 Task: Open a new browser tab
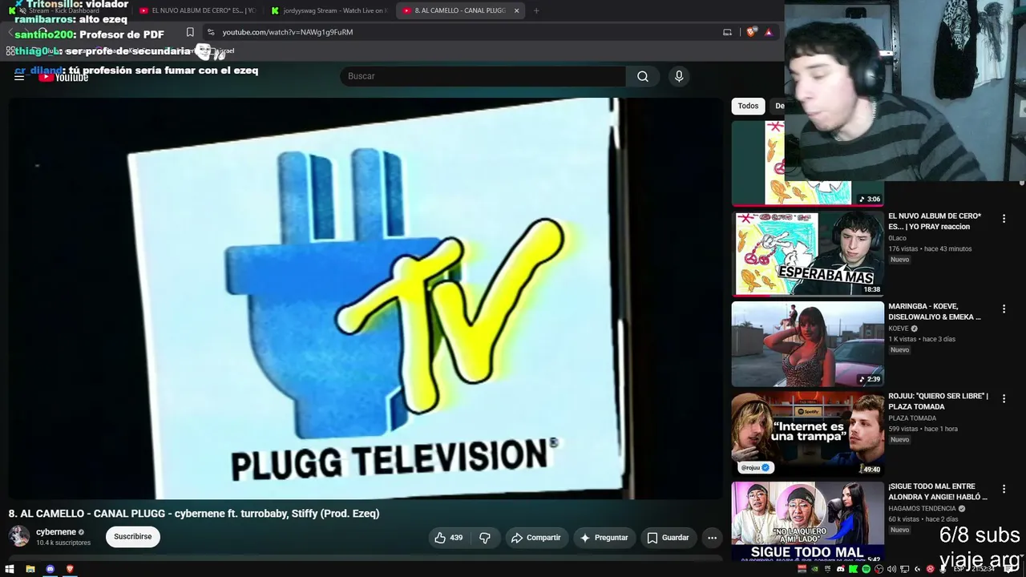click(536, 11)
